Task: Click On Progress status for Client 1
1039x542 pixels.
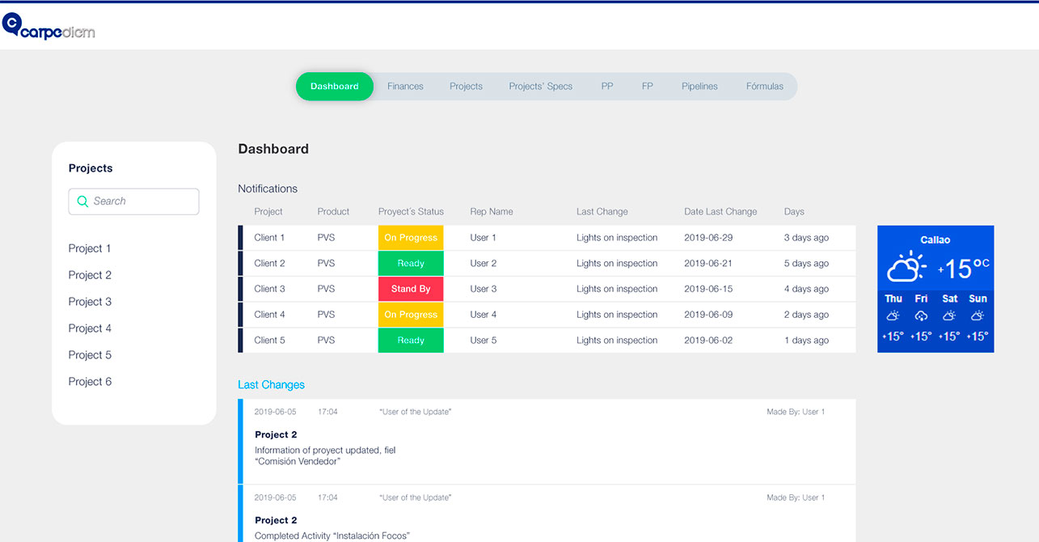Action: click(411, 238)
